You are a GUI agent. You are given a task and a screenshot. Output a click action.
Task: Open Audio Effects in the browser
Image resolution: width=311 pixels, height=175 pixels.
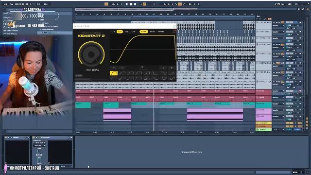coord(11,31)
